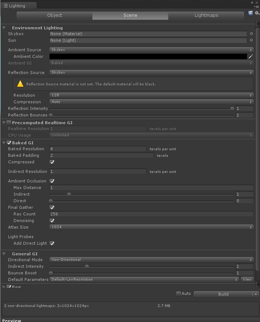
Task: Uncheck the Denoising option
Action: click(52, 221)
